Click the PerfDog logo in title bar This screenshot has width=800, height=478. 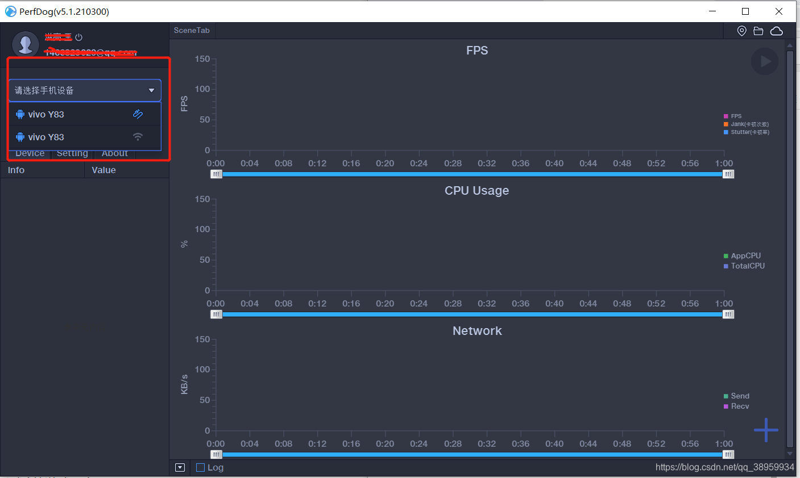pyautogui.click(x=10, y=11)
